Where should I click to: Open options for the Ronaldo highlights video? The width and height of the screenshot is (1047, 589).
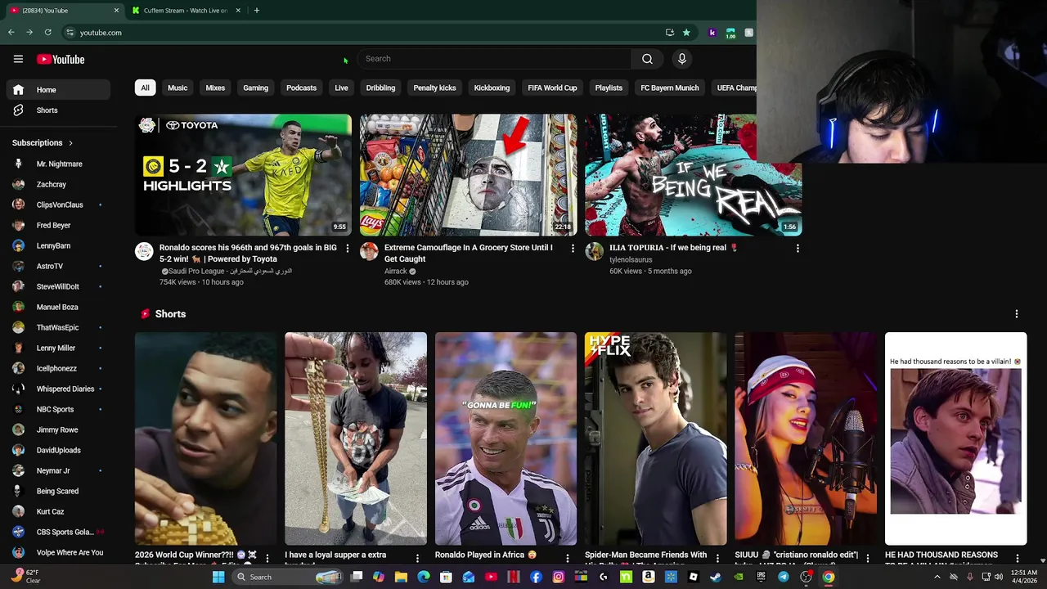tap(347, 248)
